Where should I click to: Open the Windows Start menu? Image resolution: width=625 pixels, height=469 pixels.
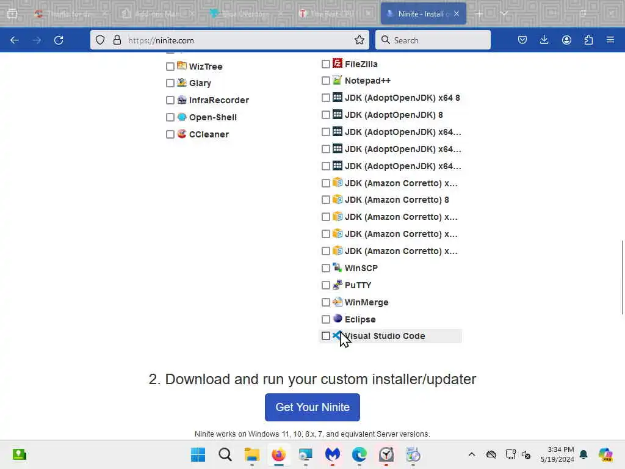(198, 454)
